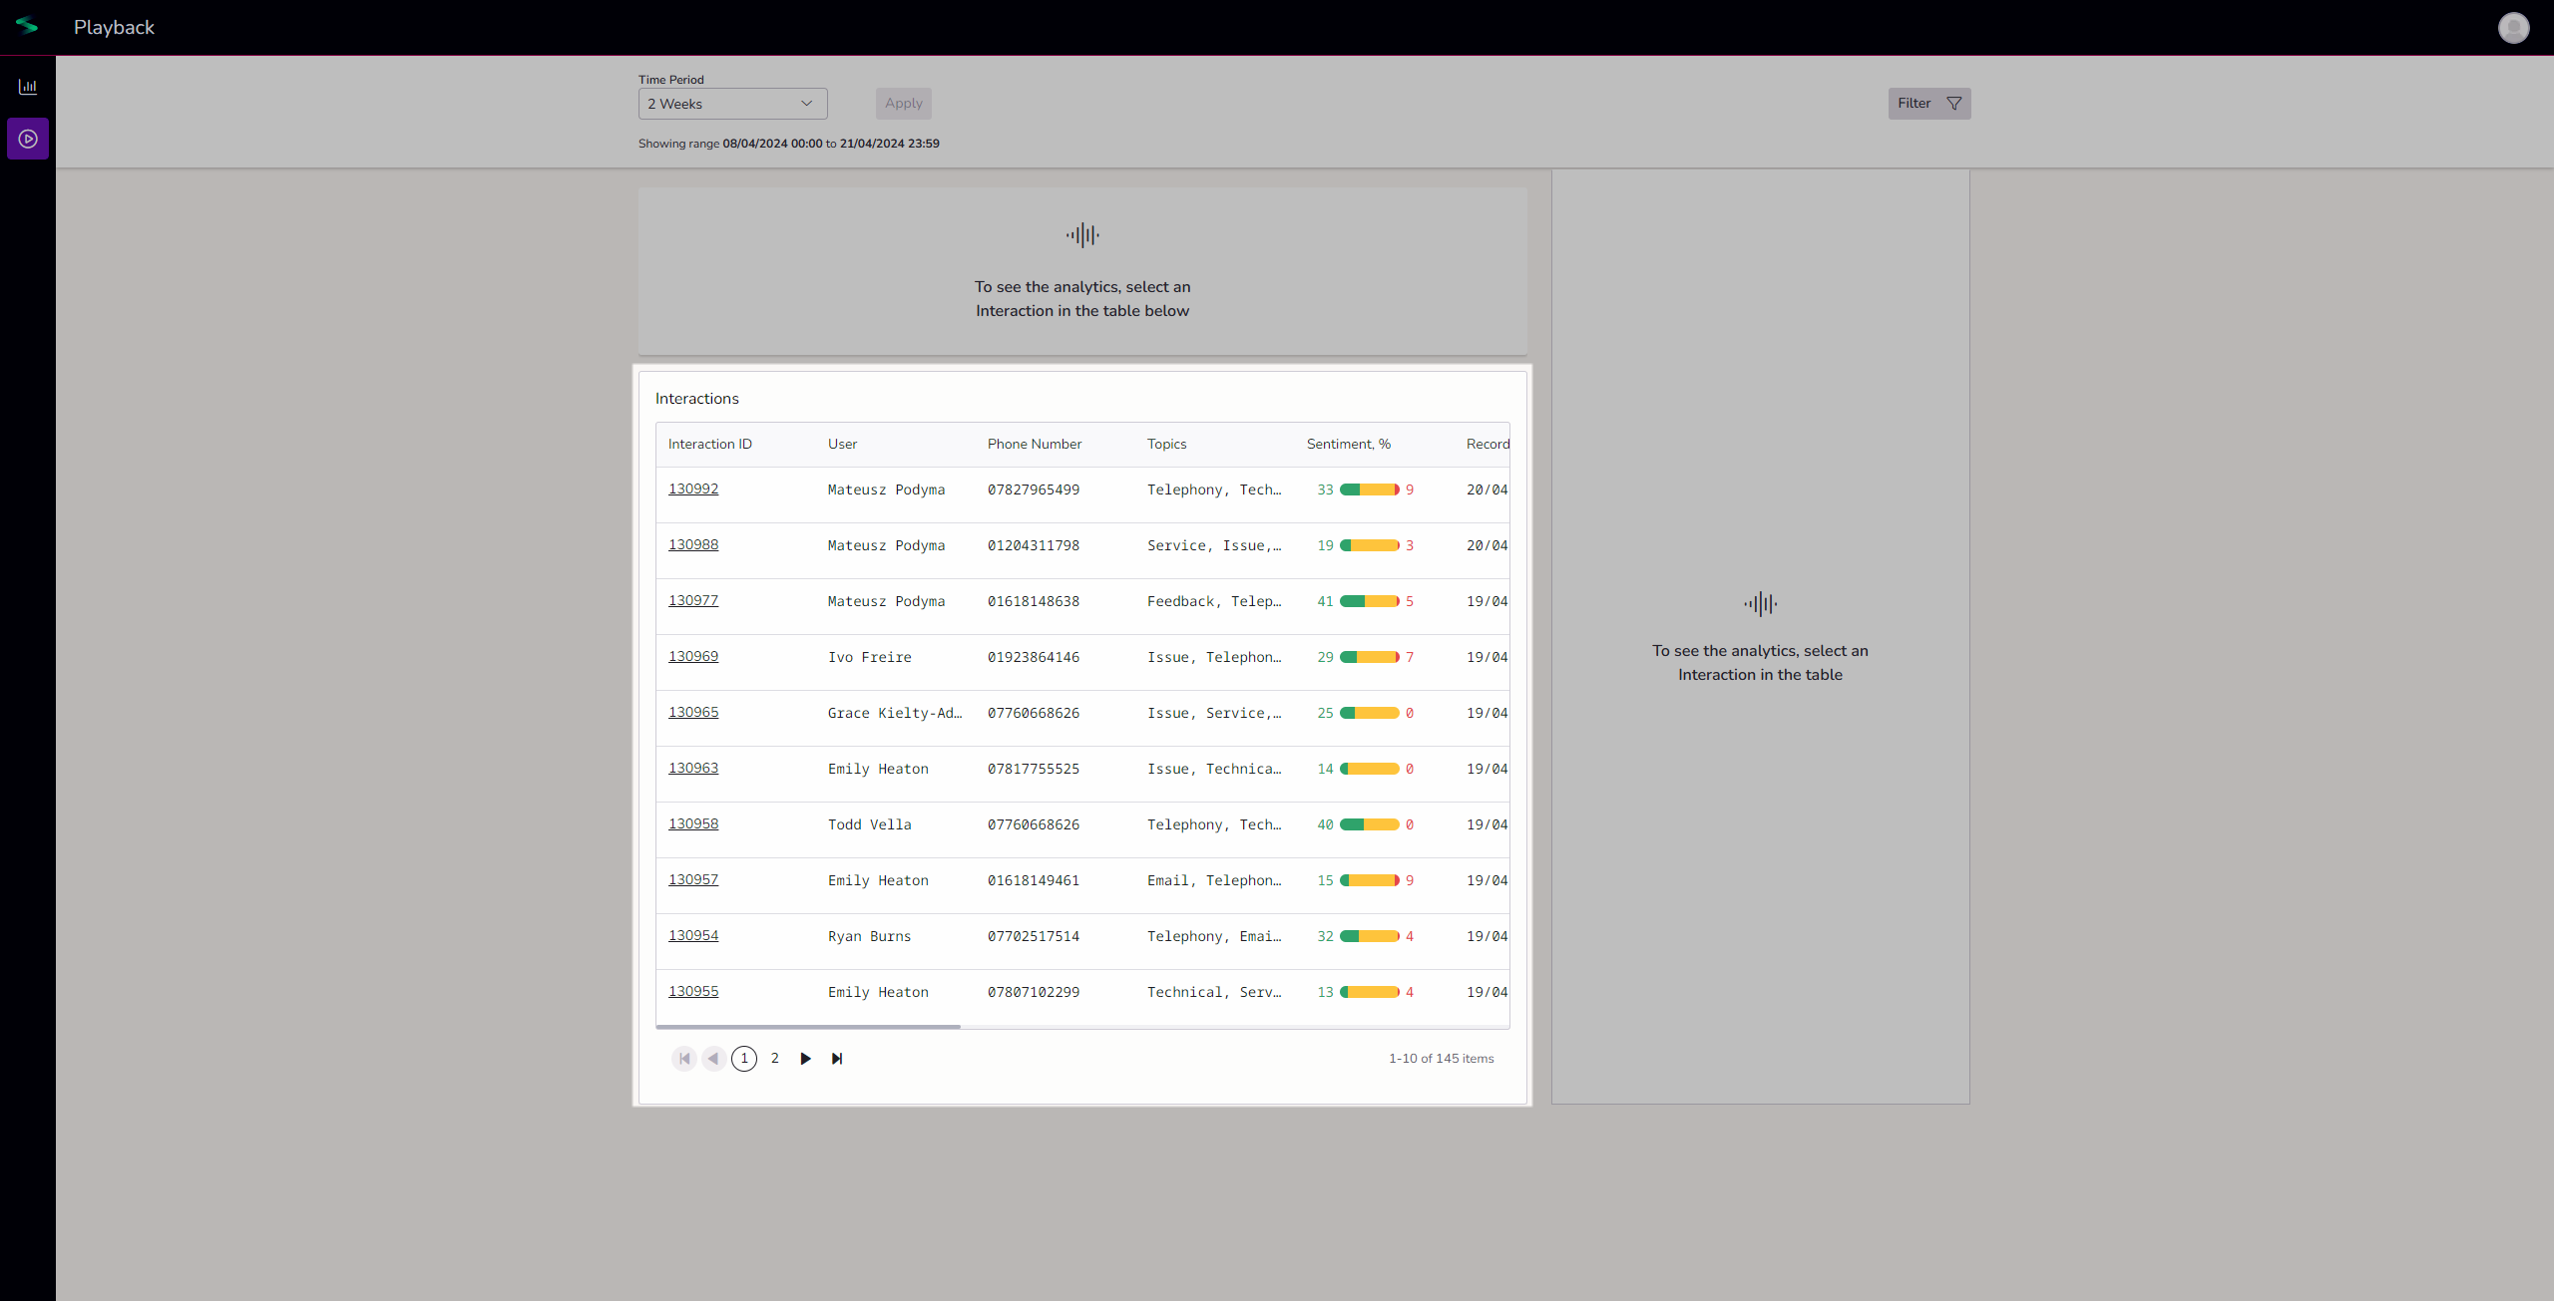This screenshot has height=1301, width=2554.
Task: Click the user avatar icon
Action: (2513, 28)
